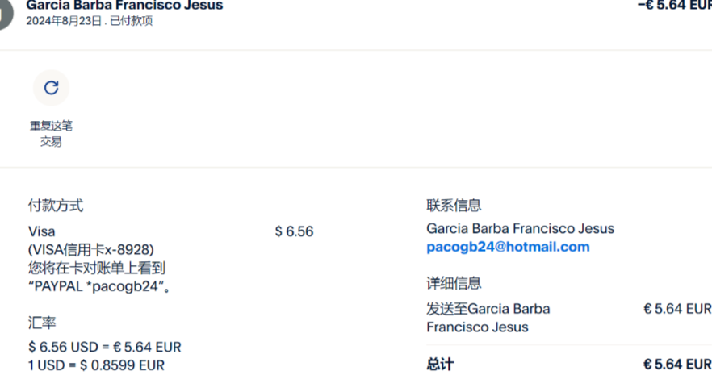Click the 付款方式 section heading

click(56, 206)
